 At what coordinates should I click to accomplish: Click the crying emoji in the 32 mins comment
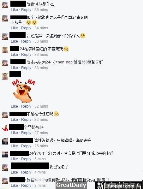[x=56, y=114]
